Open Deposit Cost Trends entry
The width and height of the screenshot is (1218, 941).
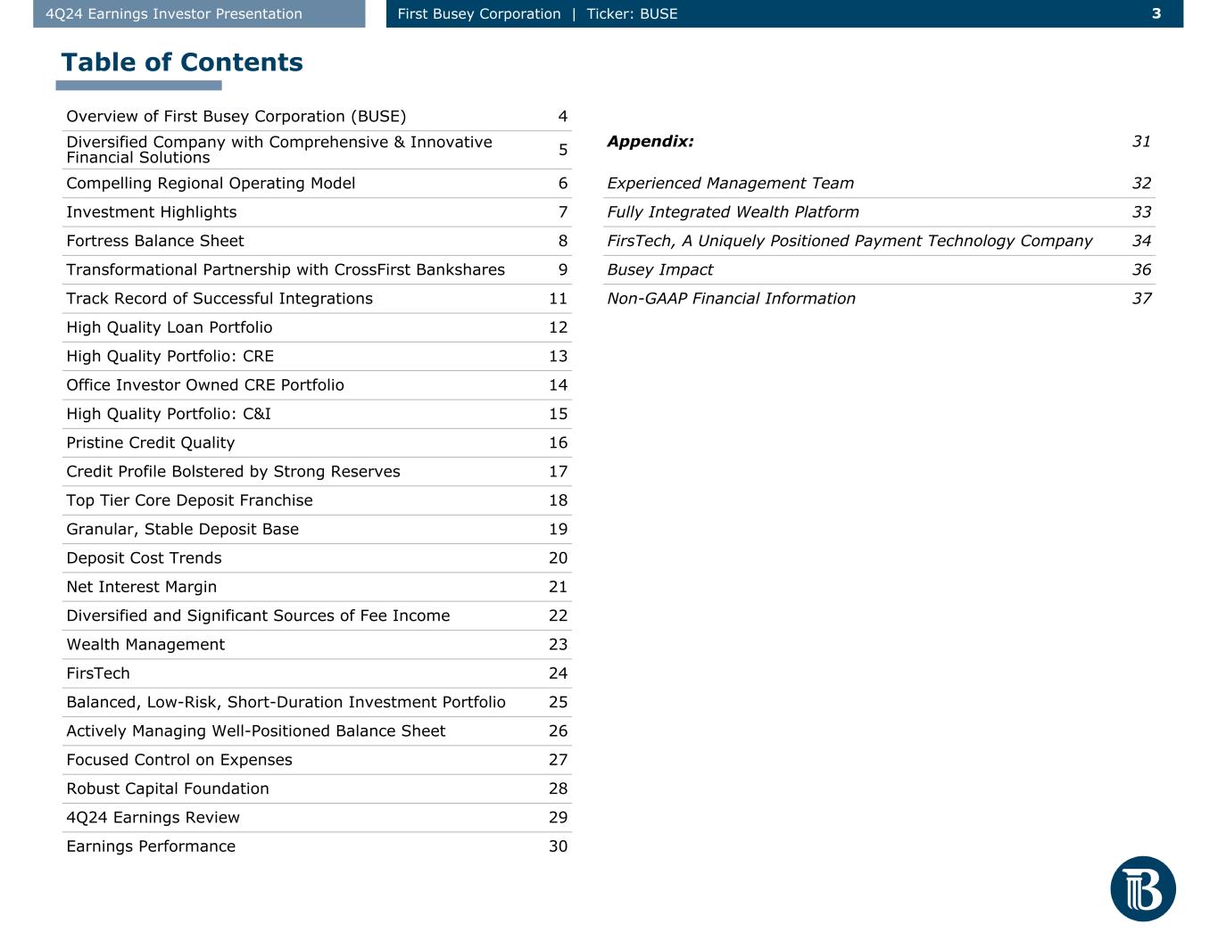coord(317,558)
